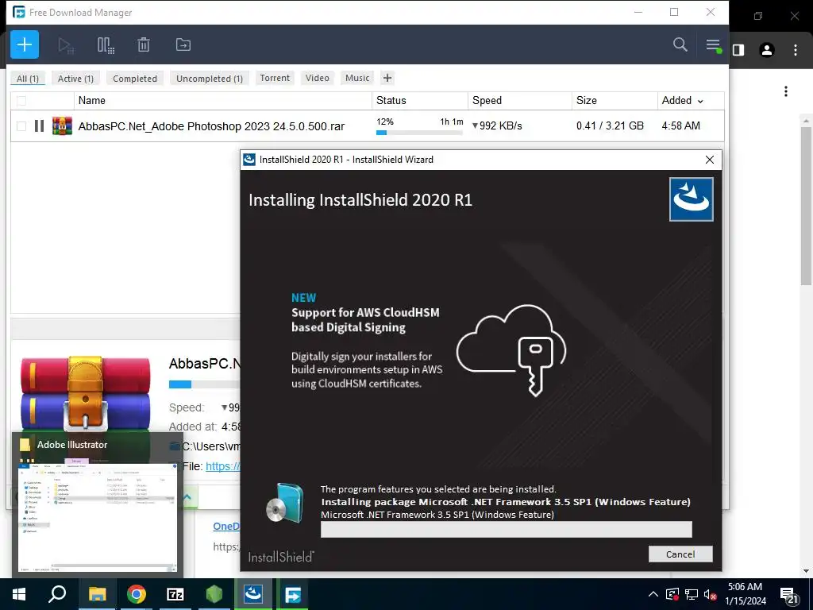Switch to the Music filter tab
This screenshot has height=610, width=813.
coord(357,78)
